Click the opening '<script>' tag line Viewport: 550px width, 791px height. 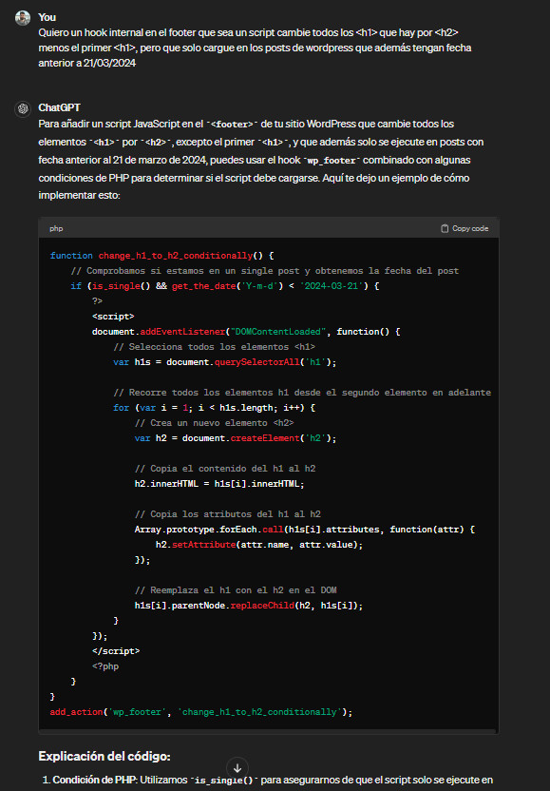pyautogui.click(x=113, y=317)
